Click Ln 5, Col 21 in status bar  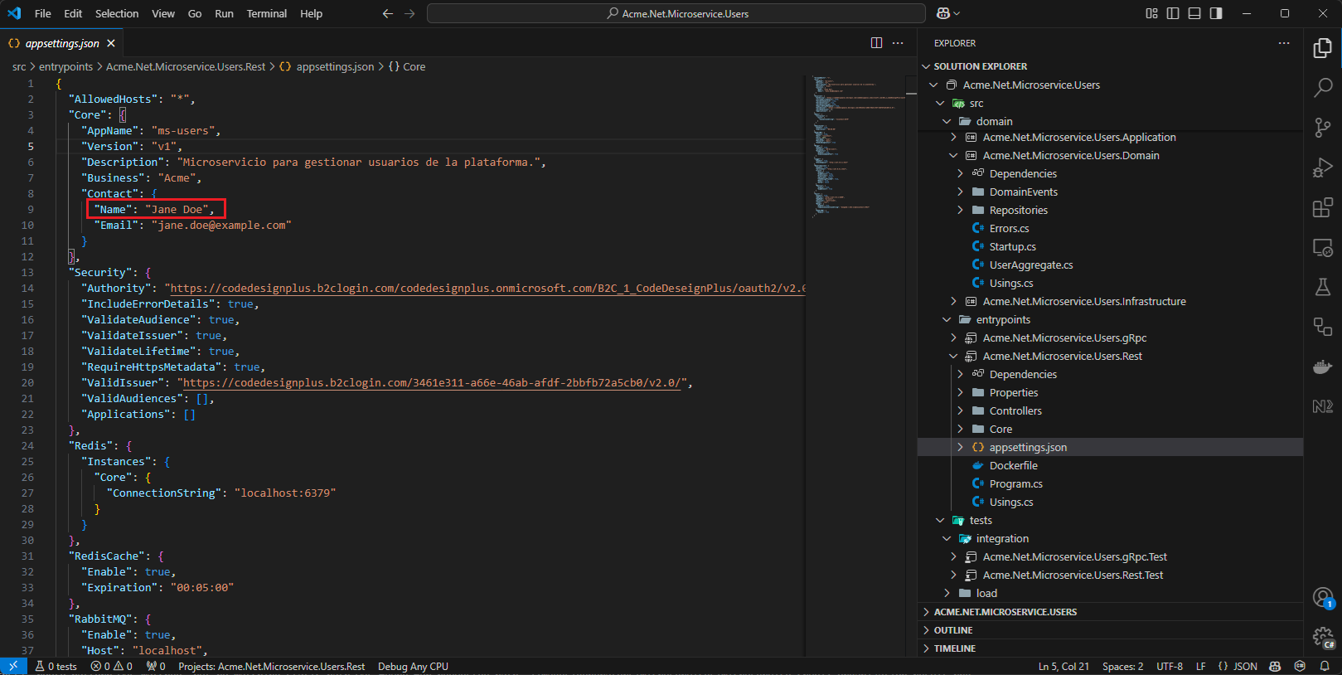point(1063,666)
